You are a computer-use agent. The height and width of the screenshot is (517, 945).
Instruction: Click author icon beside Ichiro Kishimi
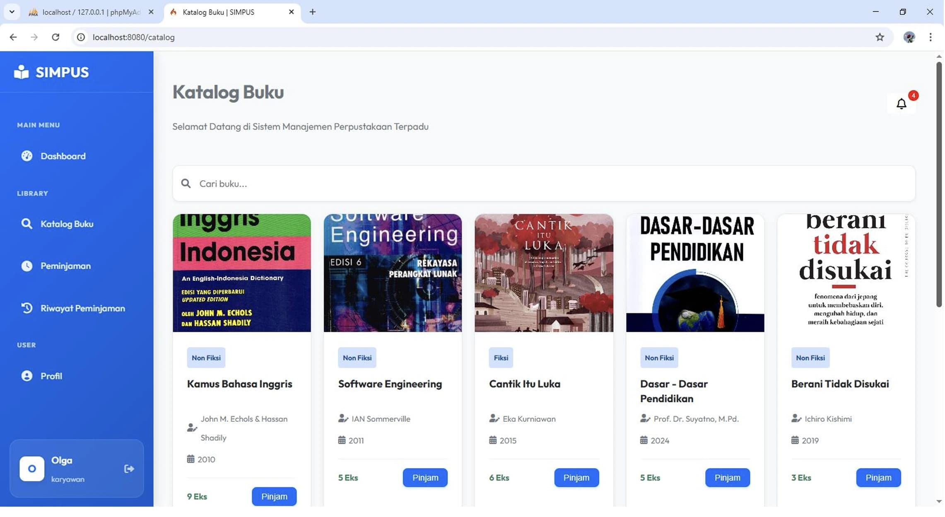796,418
